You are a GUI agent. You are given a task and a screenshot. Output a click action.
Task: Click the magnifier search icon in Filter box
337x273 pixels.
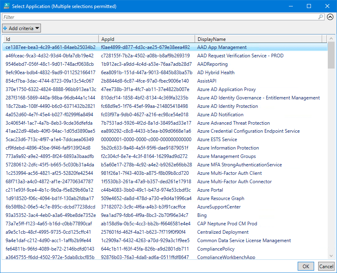pos(321,17)
